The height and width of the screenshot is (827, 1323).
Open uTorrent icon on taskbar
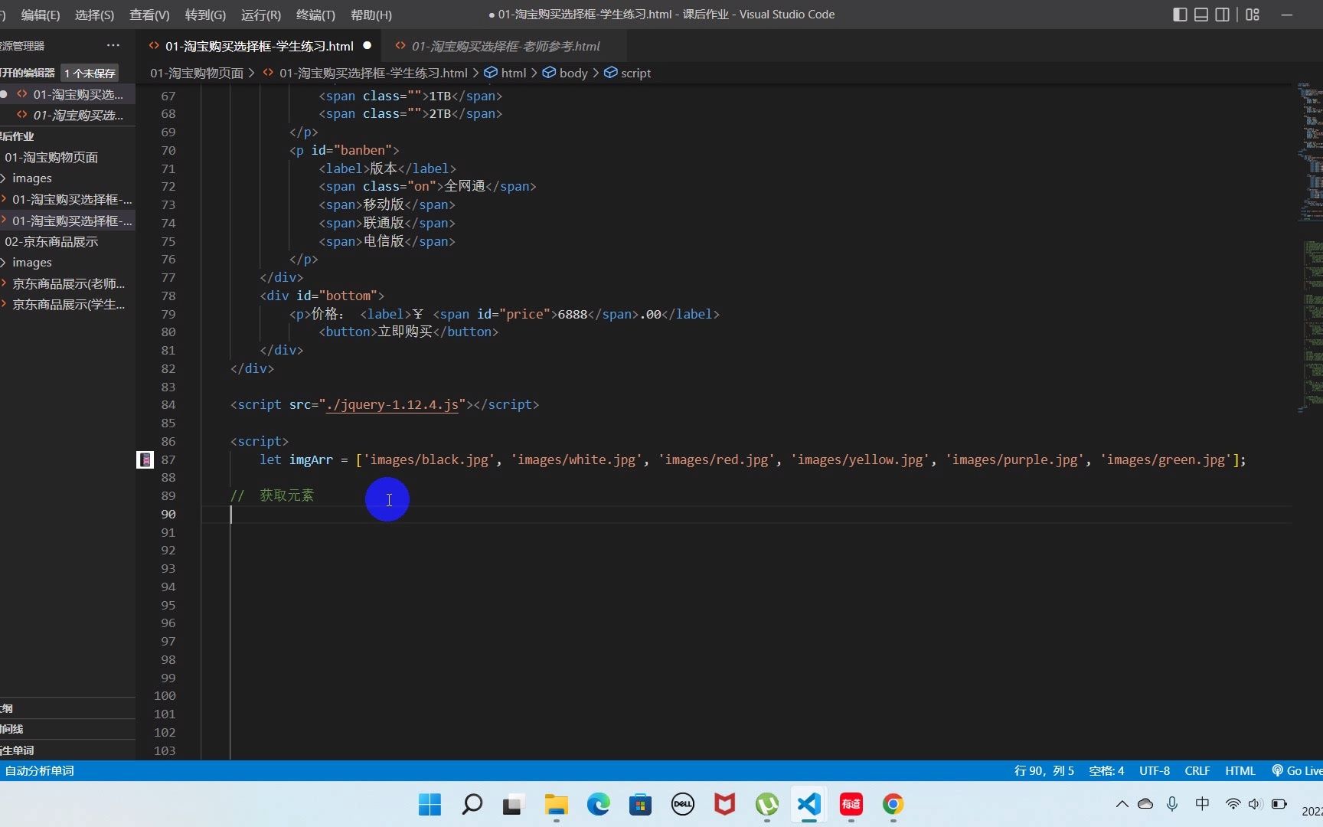(x=766, y=804)
